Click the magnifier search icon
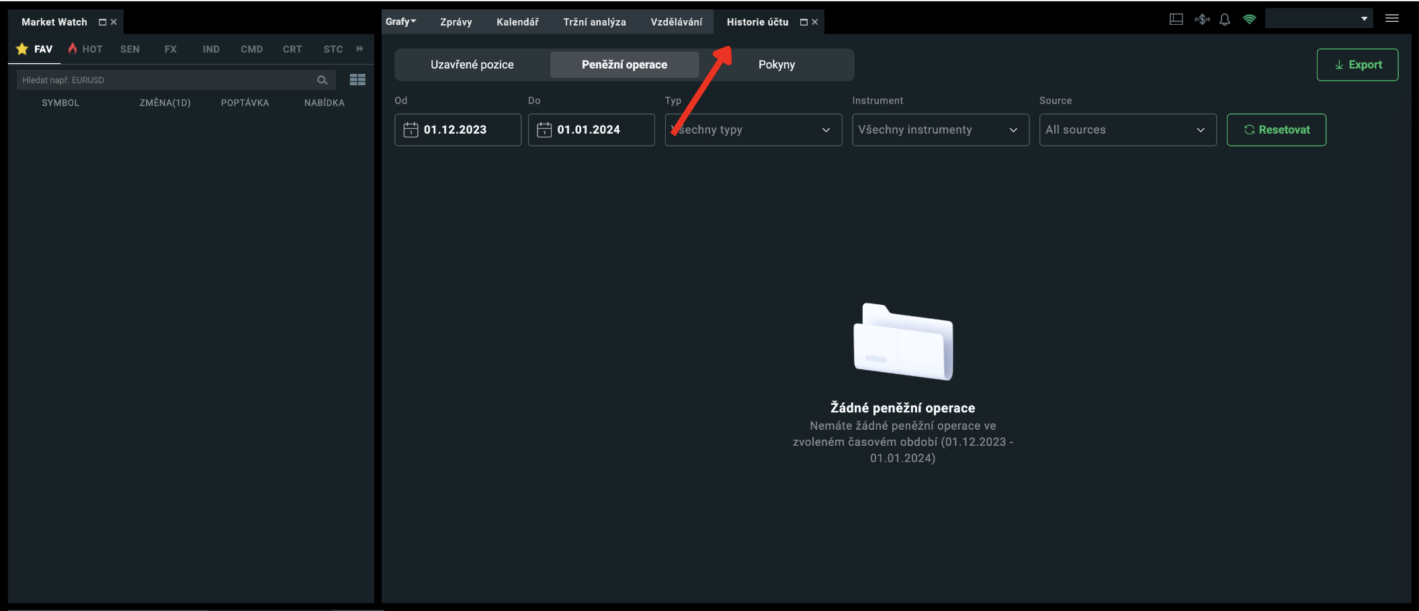The width and height of the screenshot is (1419, 611). point(322,80)
